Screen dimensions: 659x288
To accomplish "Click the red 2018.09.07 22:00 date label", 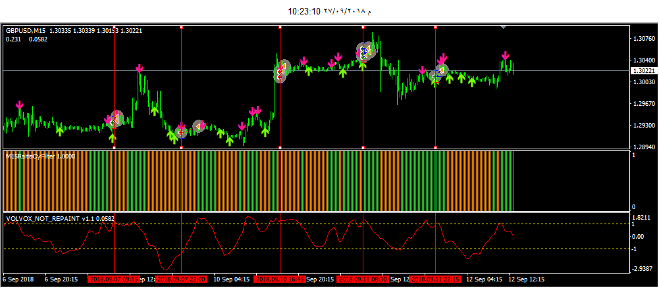I will pos(181,279).
